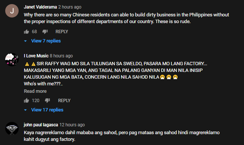The height and width of the screenshot is (145, 244).
Task: Open I Love Music's profile avatar
Action: click(12, 59)
